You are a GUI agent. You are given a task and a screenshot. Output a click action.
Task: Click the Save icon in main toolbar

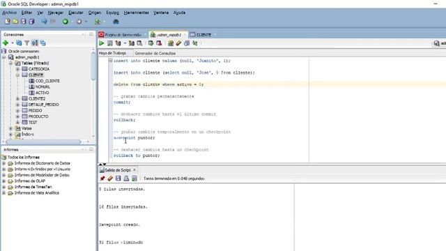coord(23,22)
